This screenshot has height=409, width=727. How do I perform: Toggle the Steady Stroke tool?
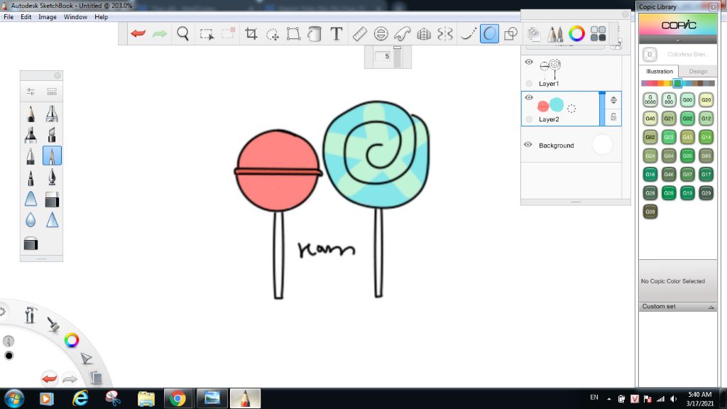pos(468,33)
